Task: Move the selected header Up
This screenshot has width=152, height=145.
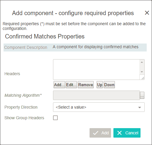Action: pos(100,85)
